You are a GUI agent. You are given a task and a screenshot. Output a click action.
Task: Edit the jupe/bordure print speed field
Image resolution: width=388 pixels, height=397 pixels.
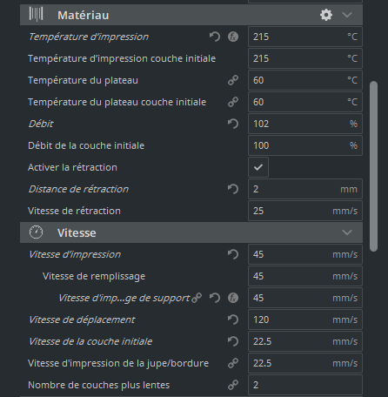305,363
